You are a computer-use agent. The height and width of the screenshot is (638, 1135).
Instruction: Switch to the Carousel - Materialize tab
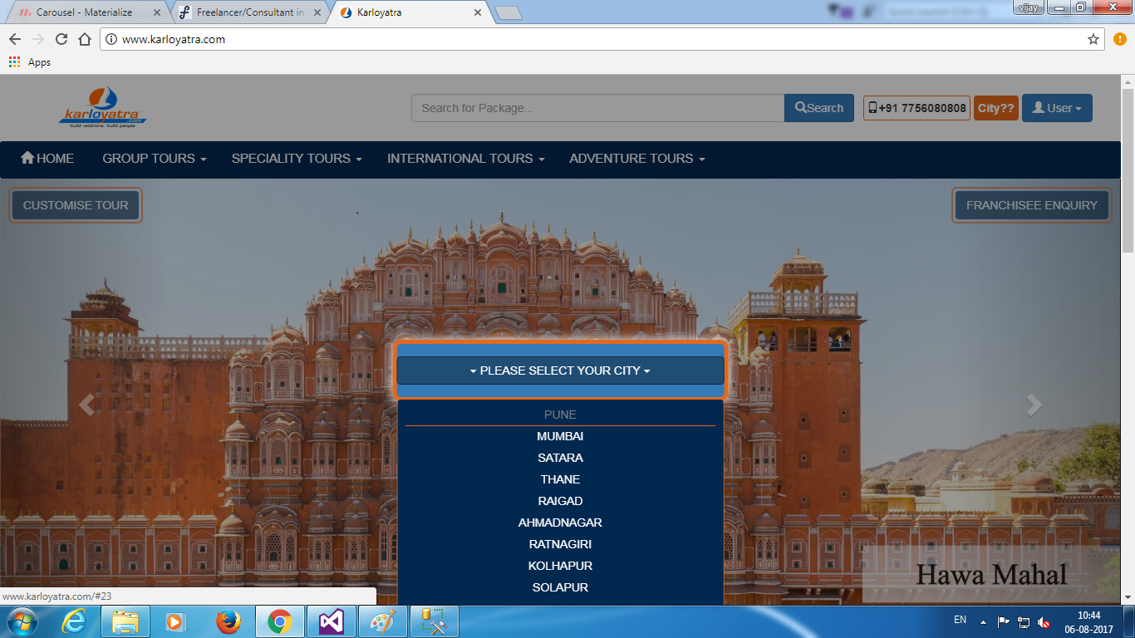(84, 12)
